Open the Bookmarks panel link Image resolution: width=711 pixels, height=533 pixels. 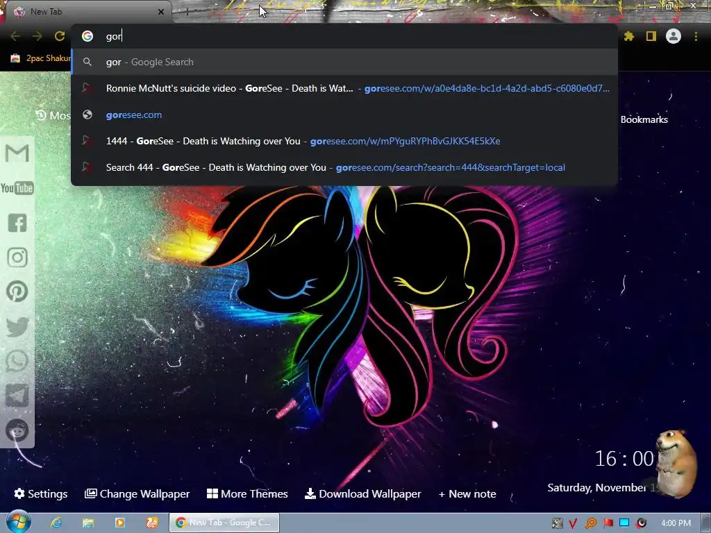(x=644, y=119)
